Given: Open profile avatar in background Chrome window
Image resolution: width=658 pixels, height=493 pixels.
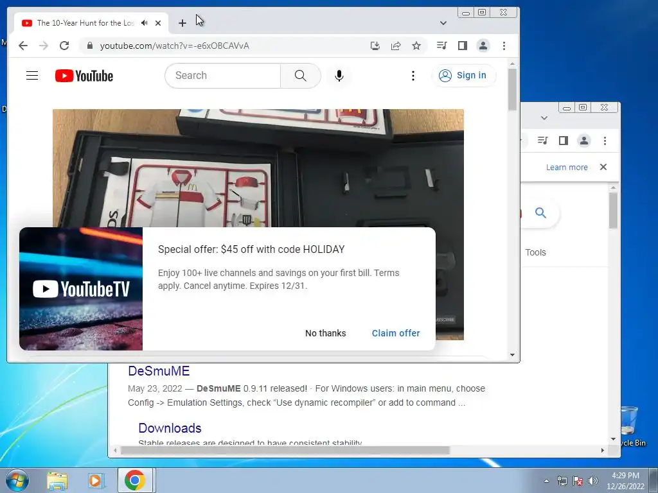Looking at the screenshot, I should point(583,141).
